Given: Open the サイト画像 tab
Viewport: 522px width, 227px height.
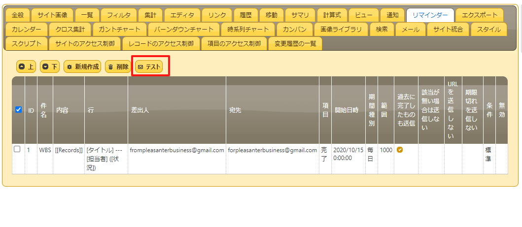Looking at the screenshot, I should (53, 15).
